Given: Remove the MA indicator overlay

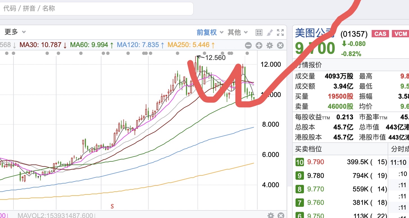Looking at the screenshot, I should point(280,45).
